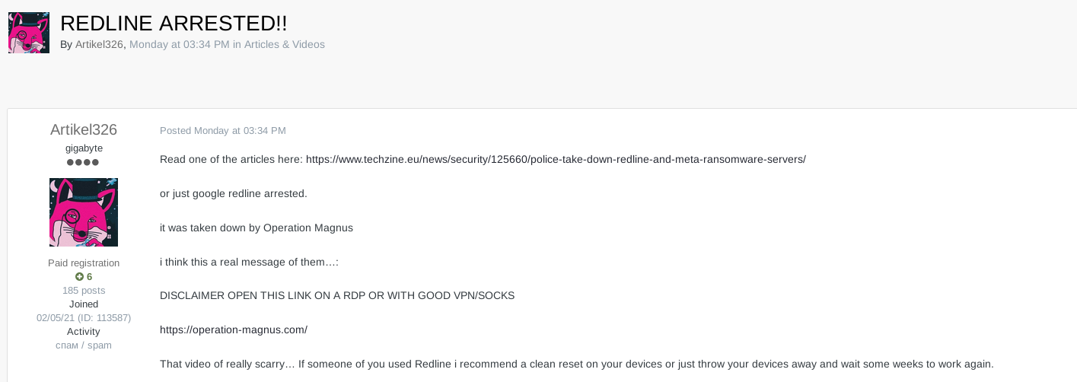This screenshot has height=382, width=1077.
Task: Open the Articles & Videos section link
Action: pos(285,45)
